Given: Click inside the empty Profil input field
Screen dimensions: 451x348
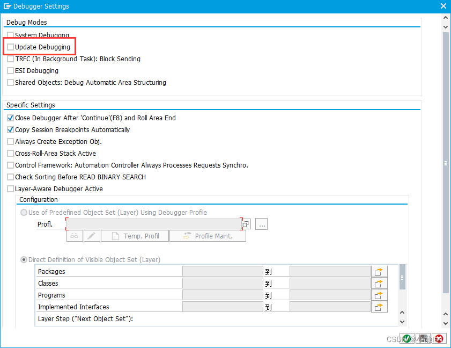Looking at the screenshot, I should coord(156,224).
